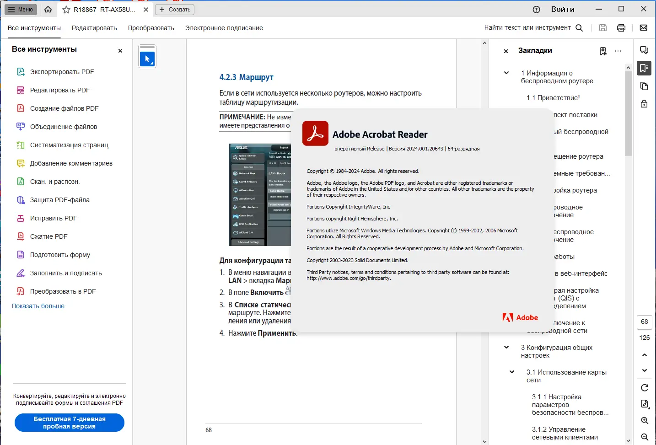The width and height of the screenshot is (656, 445).
Task: Open the page display settings icon
Action: [x=644, y=404]
